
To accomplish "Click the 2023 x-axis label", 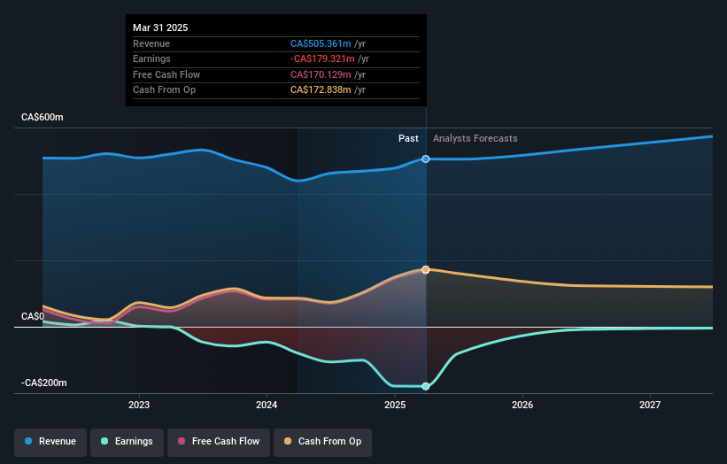I will [x=139, y=405].
